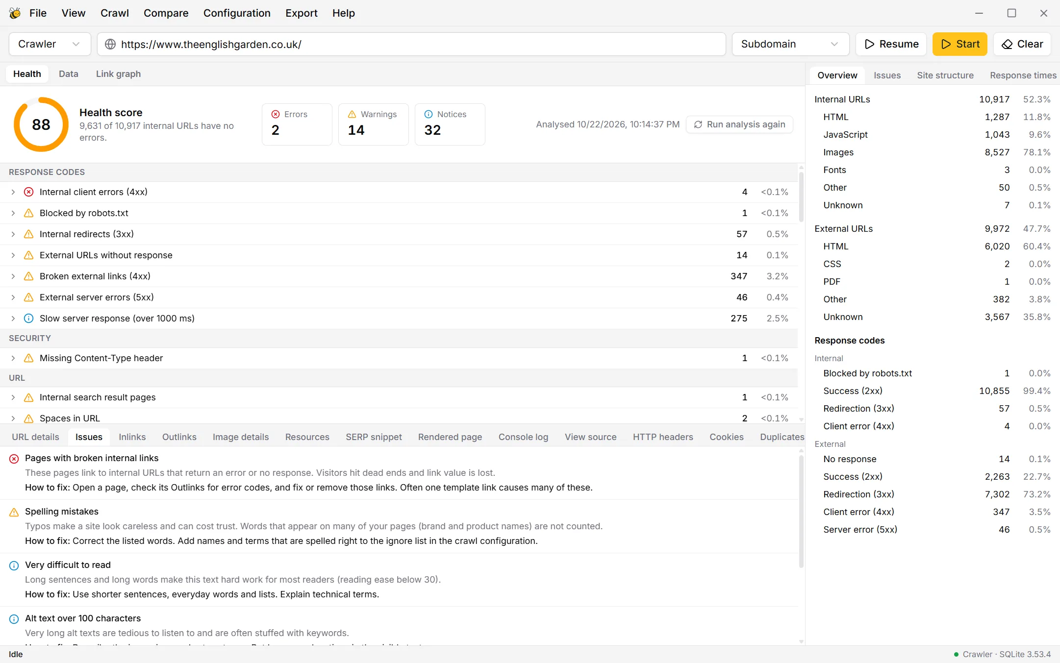Select the Response times tab

point(1023,75)
